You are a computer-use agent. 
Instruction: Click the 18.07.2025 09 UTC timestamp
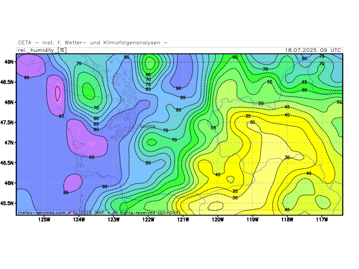(x=313, y=50)
